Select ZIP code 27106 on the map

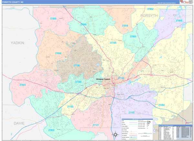[77, 66]
